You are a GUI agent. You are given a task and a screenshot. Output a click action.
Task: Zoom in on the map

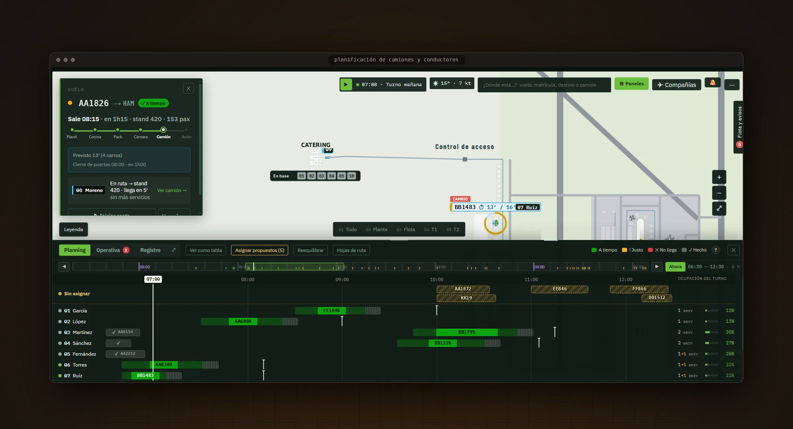point(719,177)
